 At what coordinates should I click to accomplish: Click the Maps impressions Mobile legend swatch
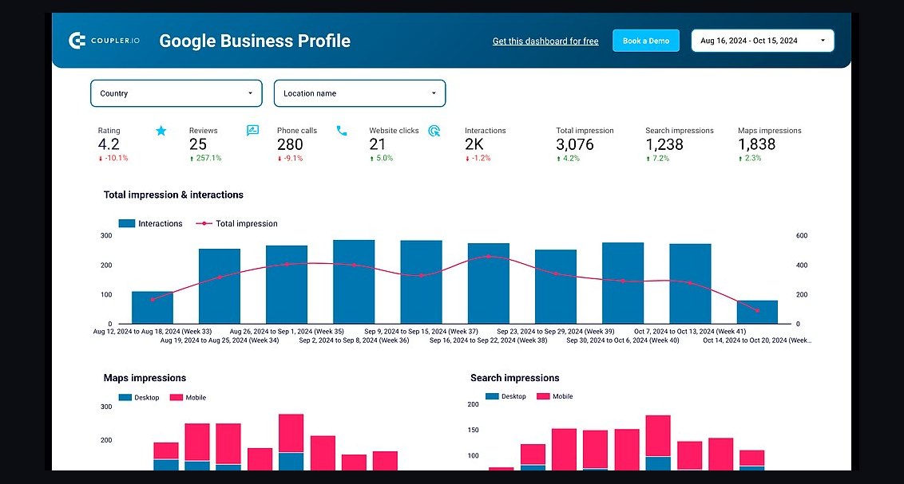[176, 398]
